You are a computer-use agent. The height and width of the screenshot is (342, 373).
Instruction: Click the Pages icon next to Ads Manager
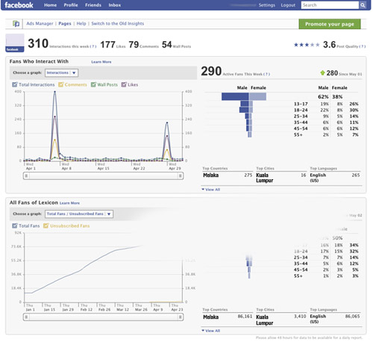[x=16, y=24]
